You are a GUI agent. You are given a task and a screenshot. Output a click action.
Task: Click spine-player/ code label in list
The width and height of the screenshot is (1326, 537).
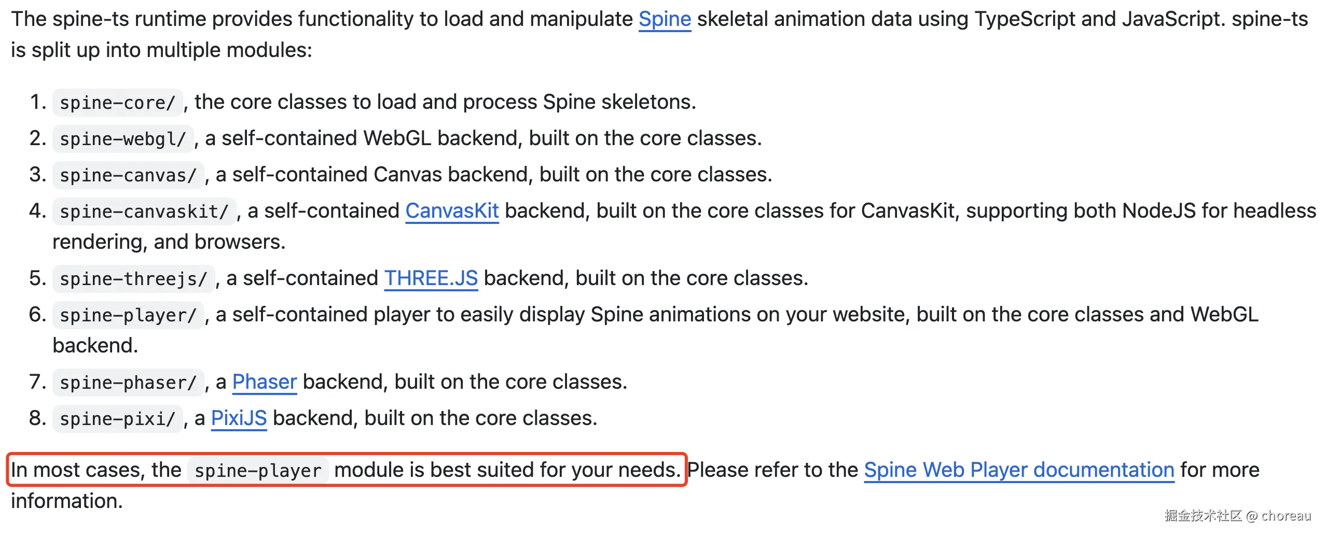click(128, 315)
